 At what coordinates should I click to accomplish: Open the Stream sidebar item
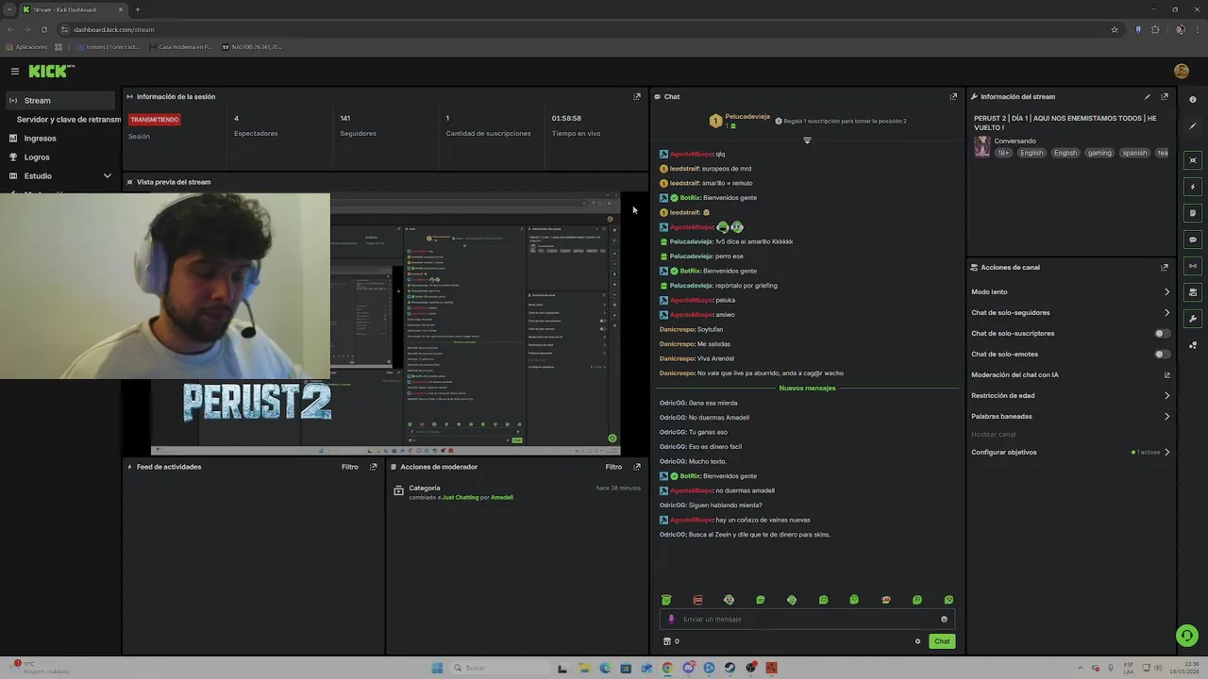[60, 100]
